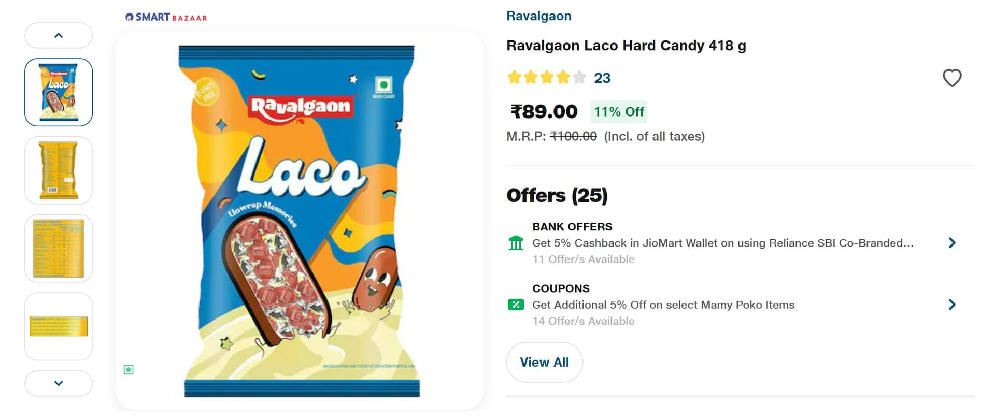Select the ingredients strip thumbnail
995x420 pixels.
pos(59,326)
